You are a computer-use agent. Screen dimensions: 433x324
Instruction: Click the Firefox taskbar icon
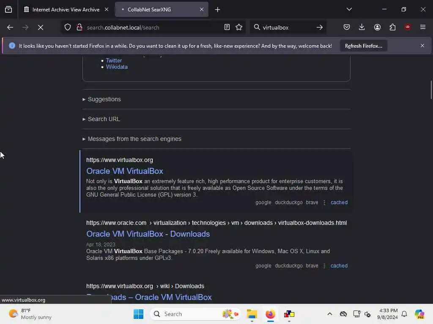pos(270,314)
